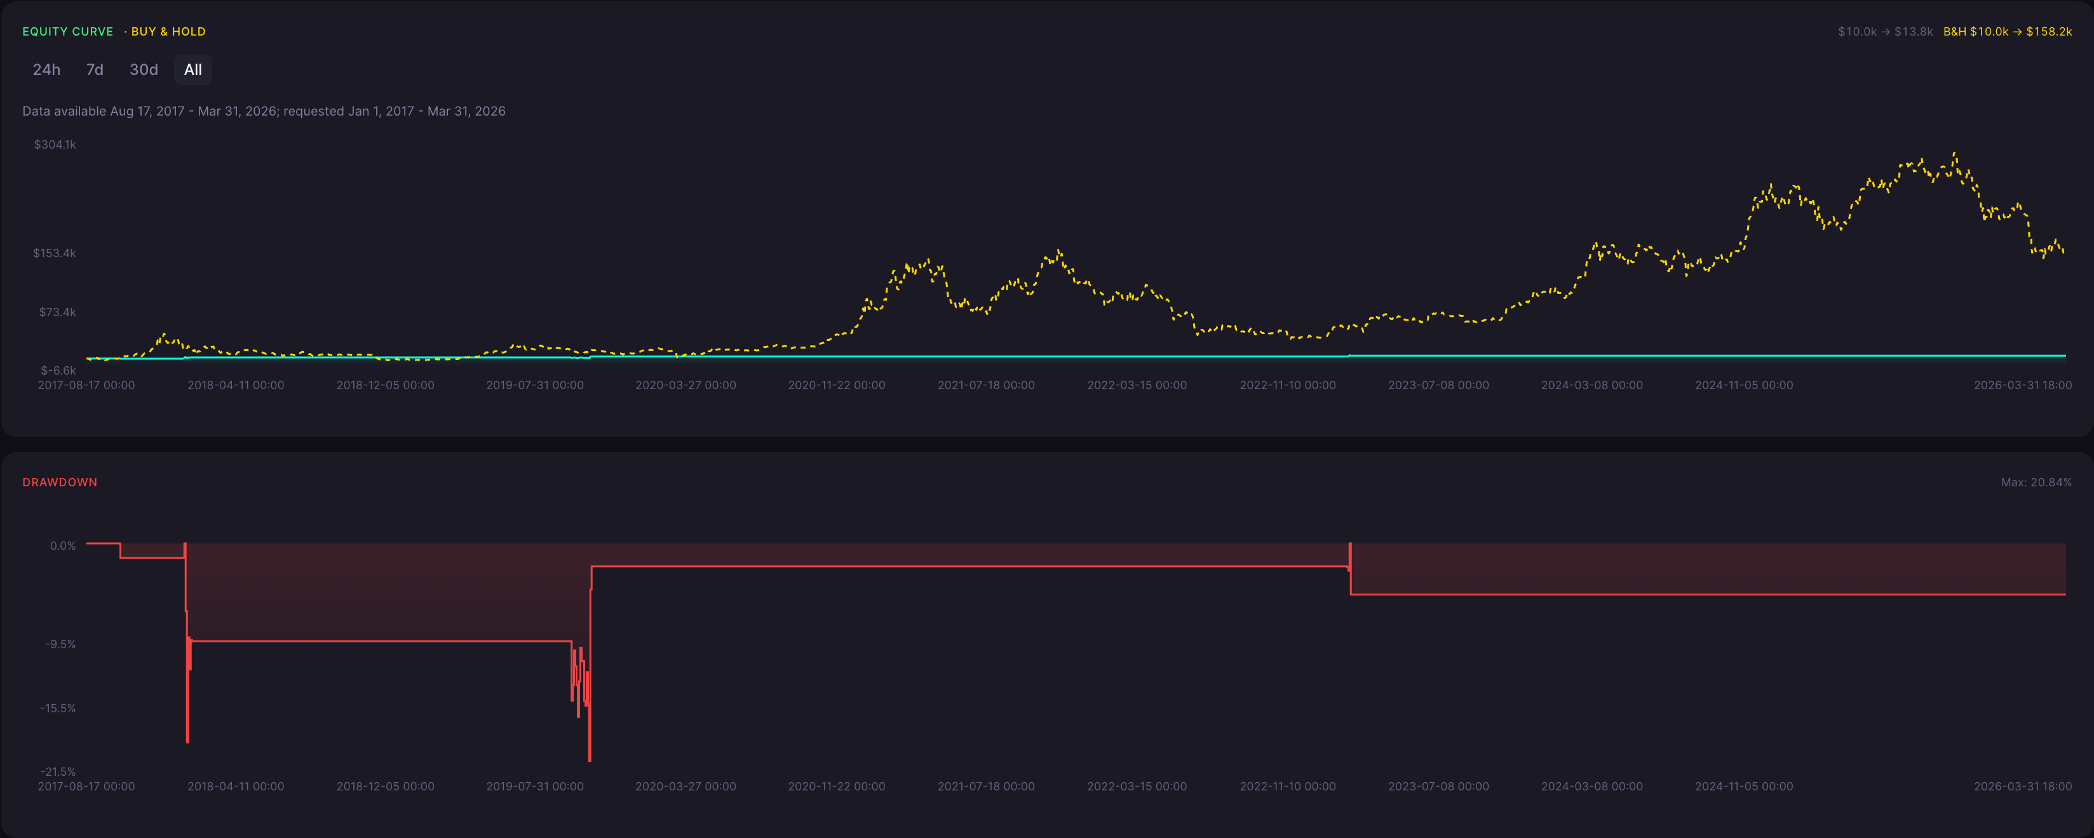The image size is (2094, 838).
Task: Click the DRAWDOWN panel title
Action: click(x=59, y=482)
